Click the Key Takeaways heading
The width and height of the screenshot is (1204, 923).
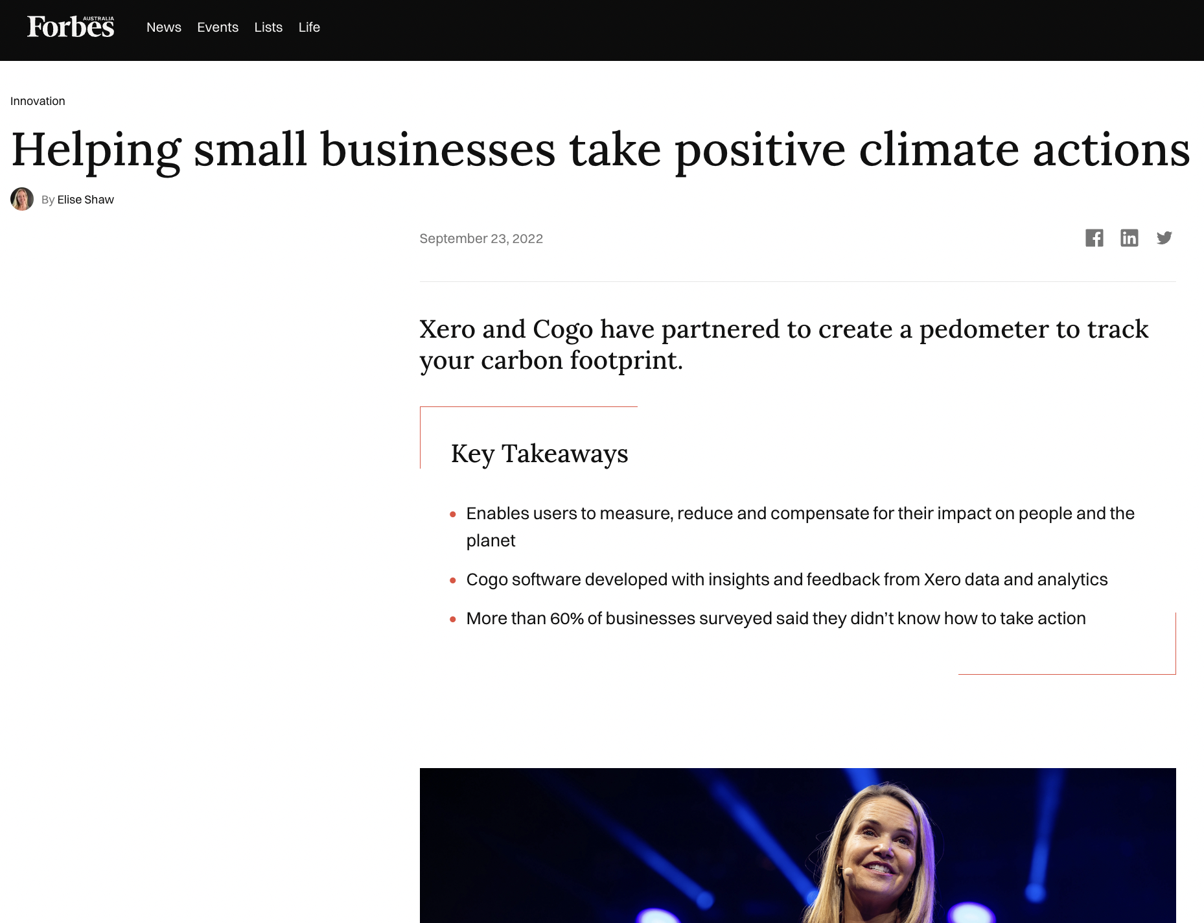tap(539, 453)
